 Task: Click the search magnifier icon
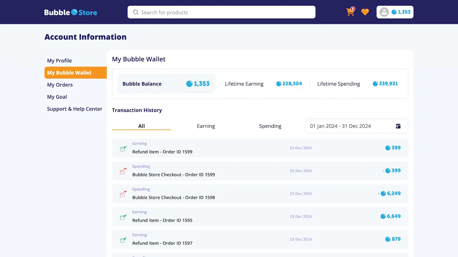coord(135,12)
